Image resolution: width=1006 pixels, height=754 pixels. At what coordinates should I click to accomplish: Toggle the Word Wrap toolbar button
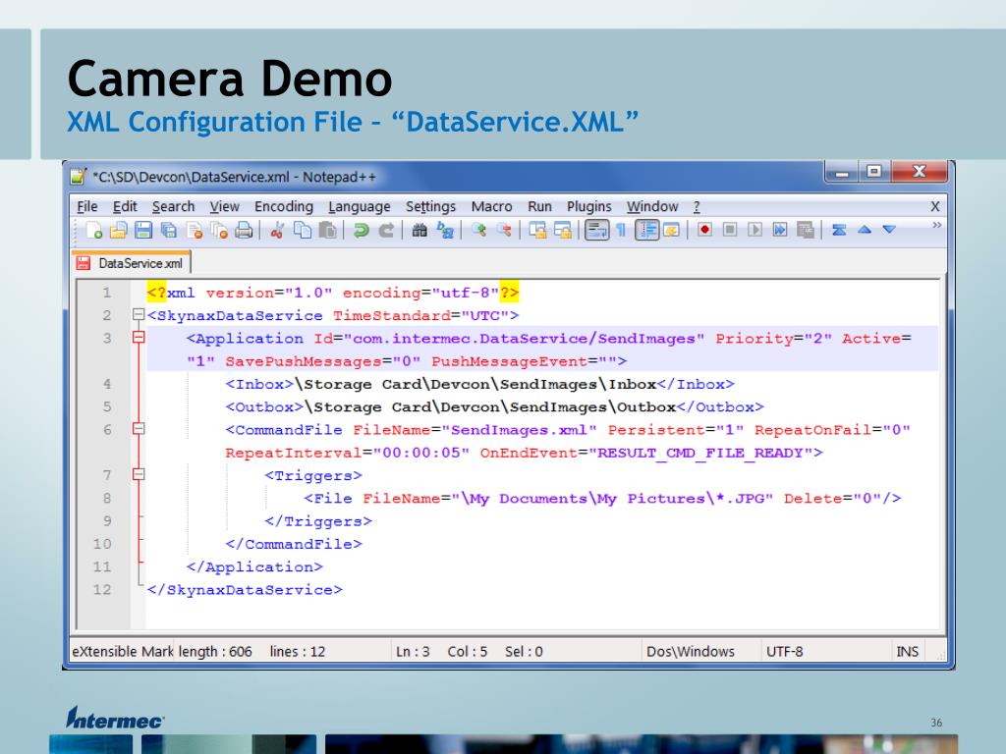(x=595, y=230)
